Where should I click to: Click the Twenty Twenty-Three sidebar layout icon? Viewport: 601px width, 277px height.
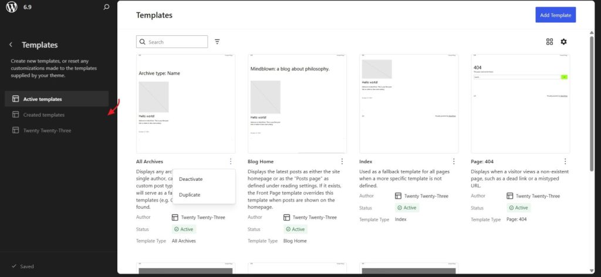pyautogui.click(x=16, y=130)
